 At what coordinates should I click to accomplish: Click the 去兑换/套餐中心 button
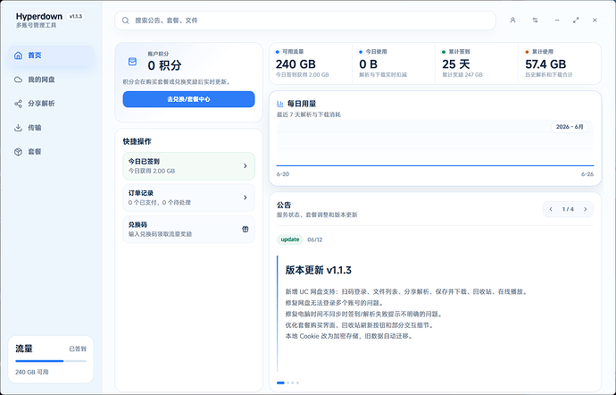pyautogui.click(x=188, y=99)
